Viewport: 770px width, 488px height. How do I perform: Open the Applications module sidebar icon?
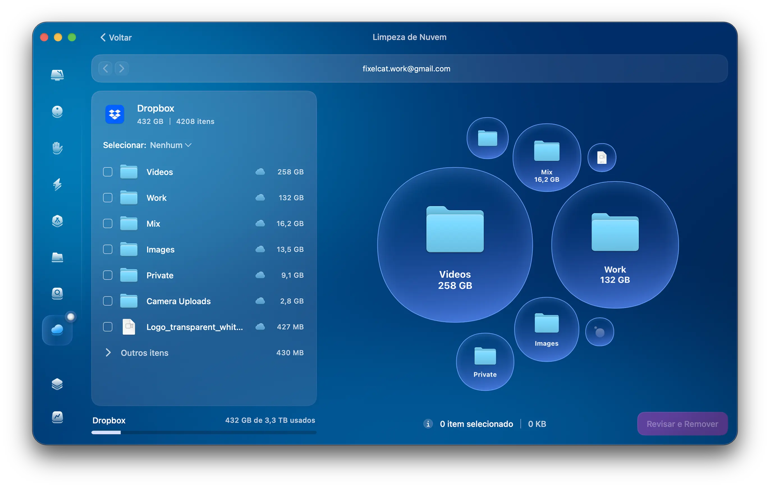click(x=57, y=221)
